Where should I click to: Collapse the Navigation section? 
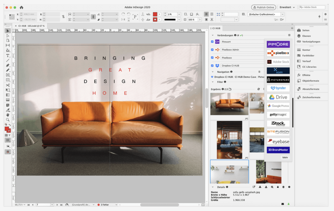coord(213,72)
